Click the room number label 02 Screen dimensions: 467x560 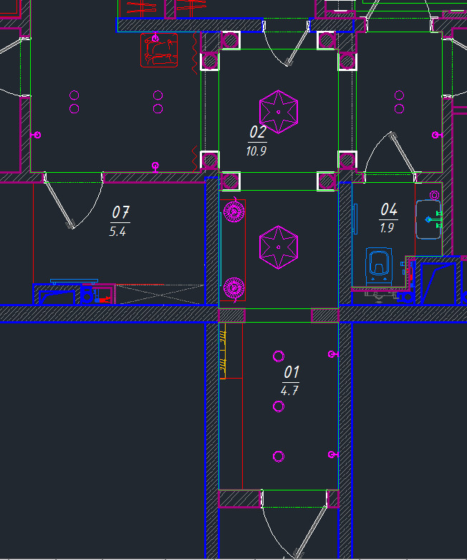tap(257, 132)
